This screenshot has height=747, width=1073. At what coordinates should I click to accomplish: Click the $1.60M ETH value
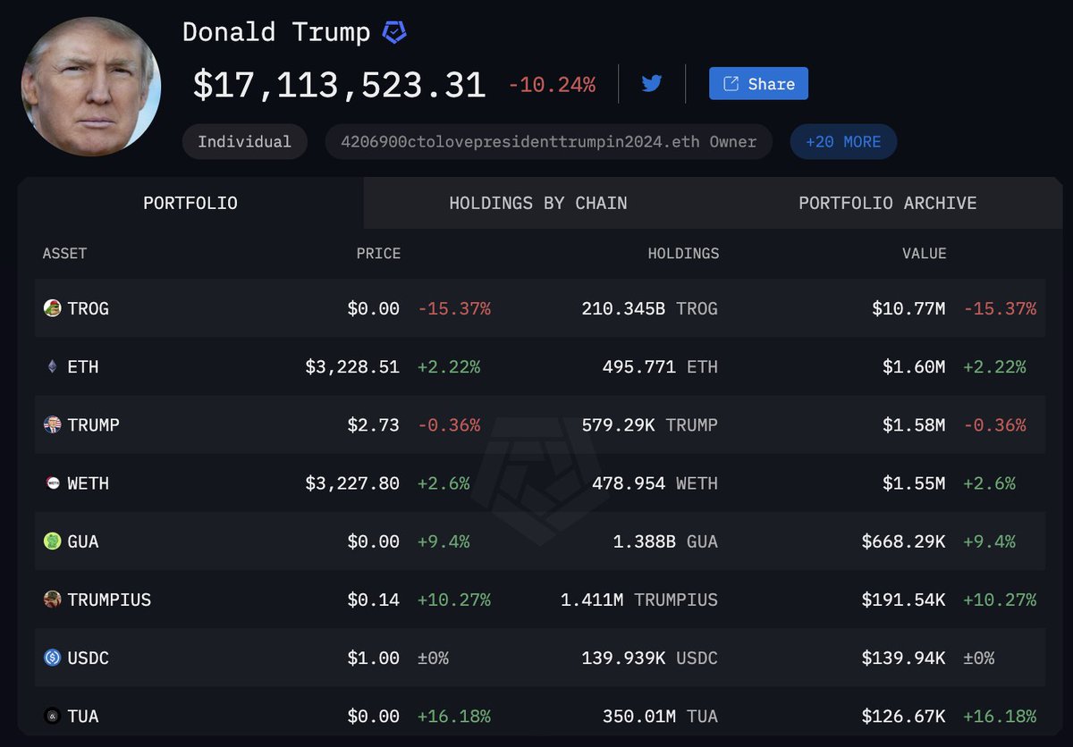pos(914,366)
